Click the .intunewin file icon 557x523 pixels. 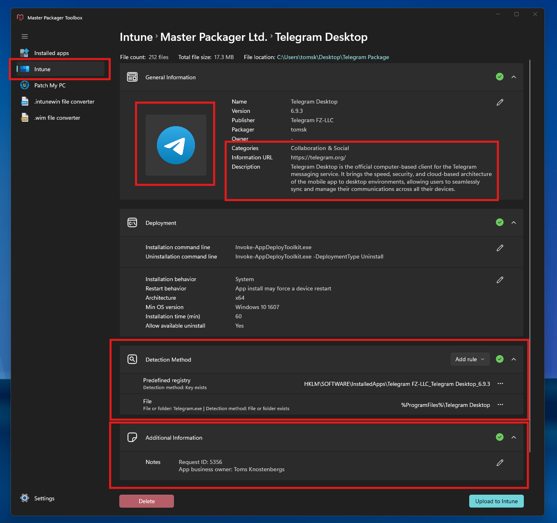click(x=25, y=101)
